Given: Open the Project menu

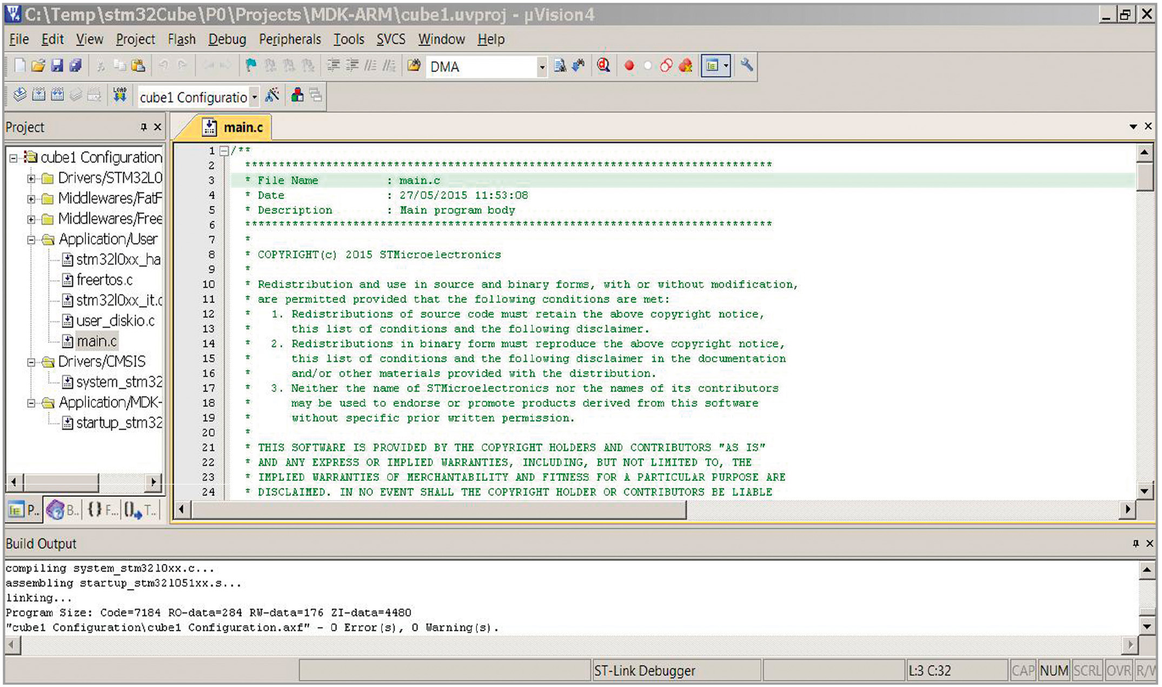Looking at the screenshot, I should click(x=135, y=39).
